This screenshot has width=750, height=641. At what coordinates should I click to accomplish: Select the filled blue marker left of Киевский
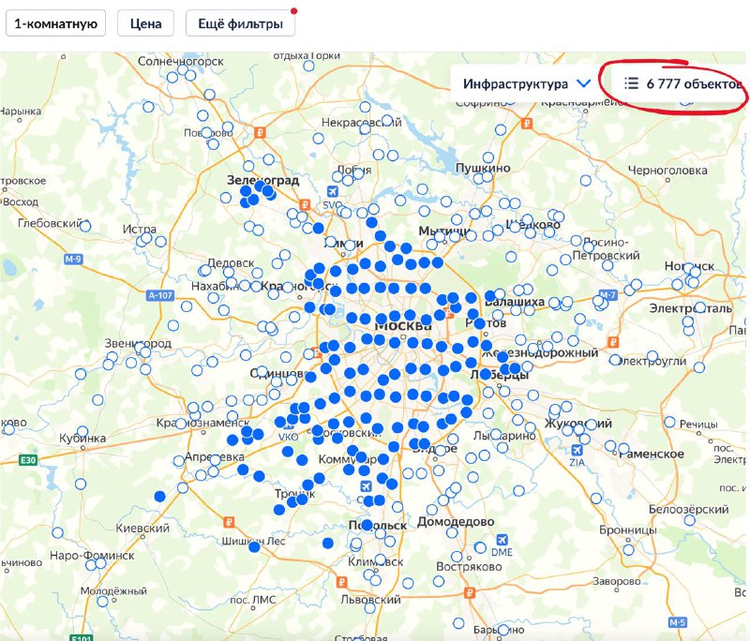159,497
